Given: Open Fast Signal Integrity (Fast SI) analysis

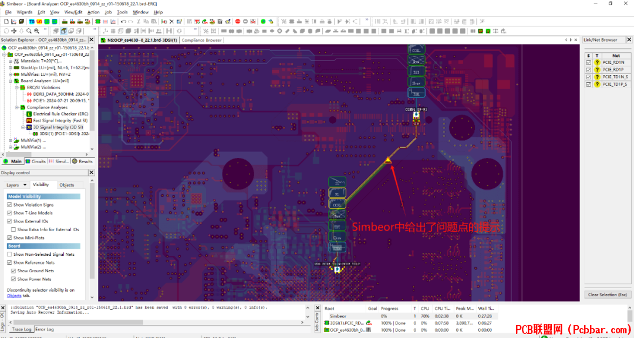Looking at the screenshot, I should (56, 120).
